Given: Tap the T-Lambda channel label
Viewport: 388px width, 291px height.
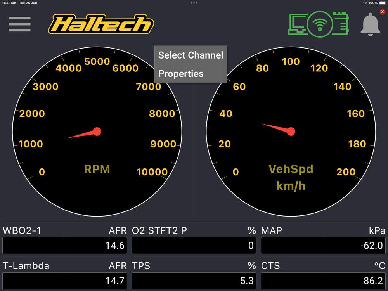Looking at the screenshot, I should pyautogui.click(x=26, y=266).
